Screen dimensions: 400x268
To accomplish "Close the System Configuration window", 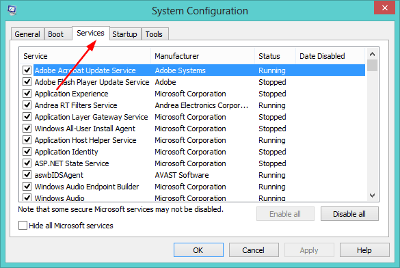I will point(384,8).
